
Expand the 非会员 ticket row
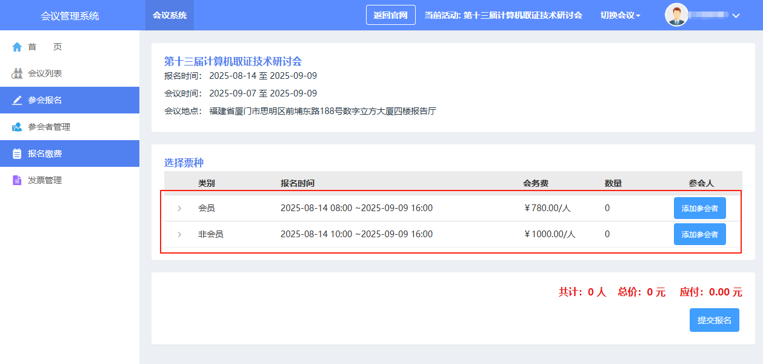click(x=179, y=234)
